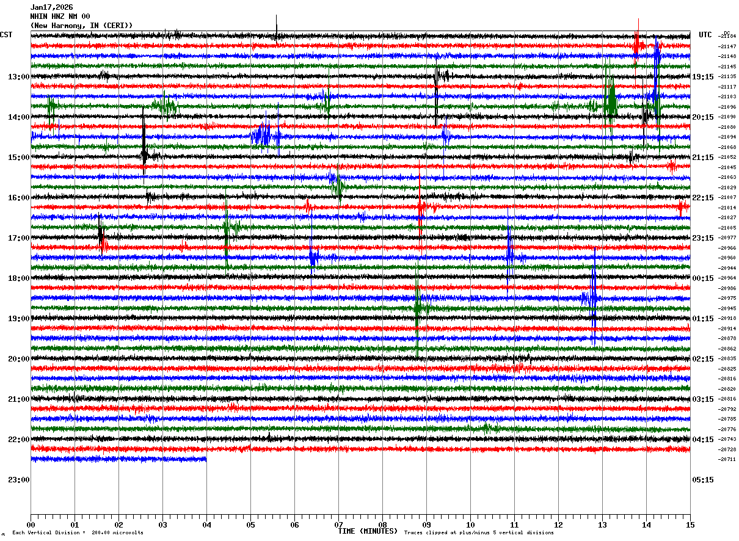
Task: Click DC offset value "-20835"
Action: [727, 359]
